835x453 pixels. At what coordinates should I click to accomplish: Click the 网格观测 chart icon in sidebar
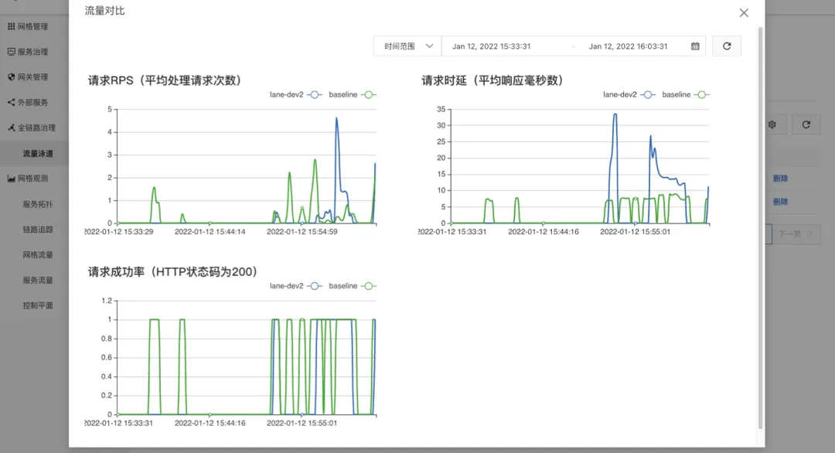(11, 179)
